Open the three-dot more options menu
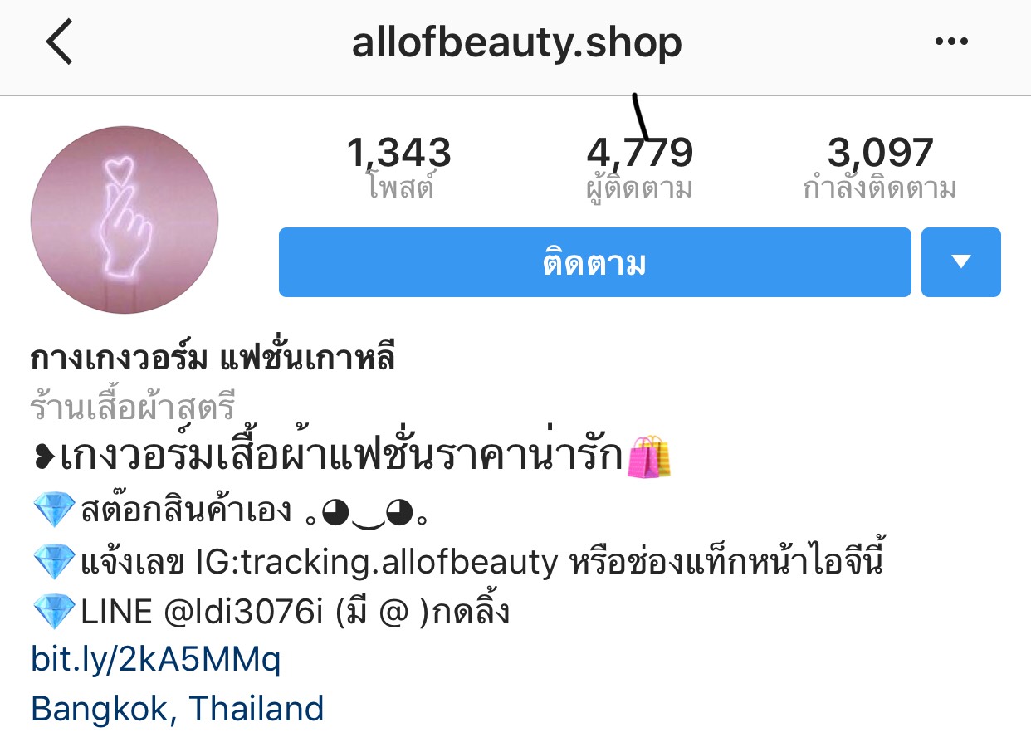Image resolution: width=1031 pixels, height=752 pixels. (951, 42)
